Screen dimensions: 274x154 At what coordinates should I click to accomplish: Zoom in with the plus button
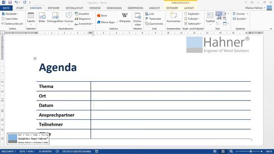coord(262,151)
